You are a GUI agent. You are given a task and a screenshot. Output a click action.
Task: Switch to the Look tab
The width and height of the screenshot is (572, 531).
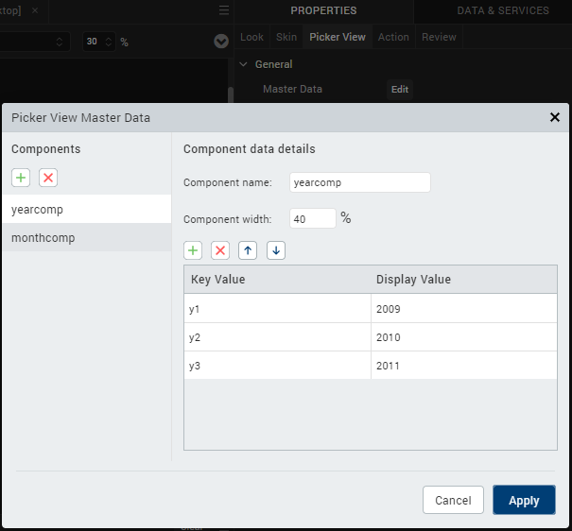(251, 37)
